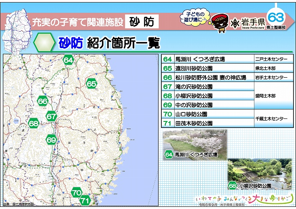Click 盛岡土木部 cell
Screen dimensions: 296x209
274,96
